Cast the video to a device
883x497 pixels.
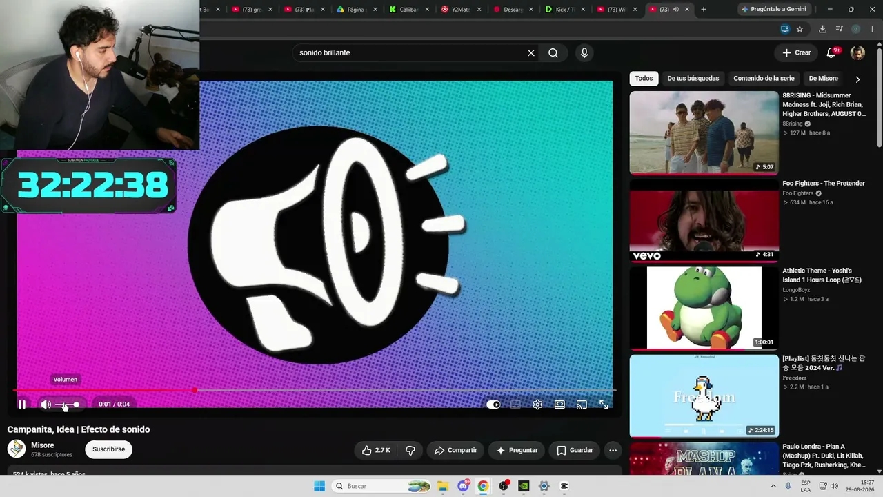point(582,405)
